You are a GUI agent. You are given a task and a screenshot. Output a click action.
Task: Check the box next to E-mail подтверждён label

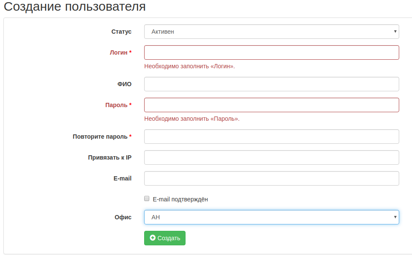tap(147, 198)
